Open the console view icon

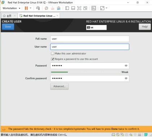pyautogui.click(x=94, y=8)
